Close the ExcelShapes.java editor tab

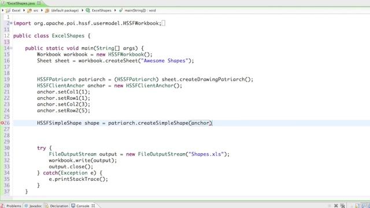(x=39, y=3)
